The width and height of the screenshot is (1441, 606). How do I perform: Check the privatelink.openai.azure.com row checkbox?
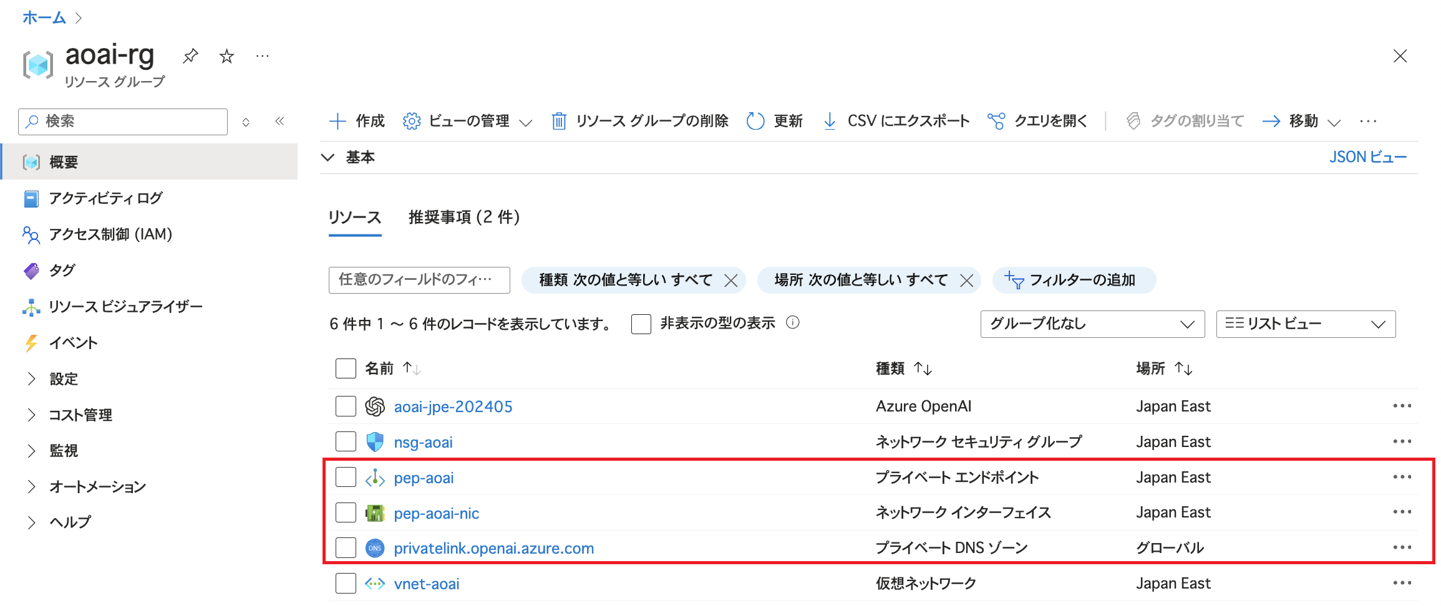coord(346,548)
